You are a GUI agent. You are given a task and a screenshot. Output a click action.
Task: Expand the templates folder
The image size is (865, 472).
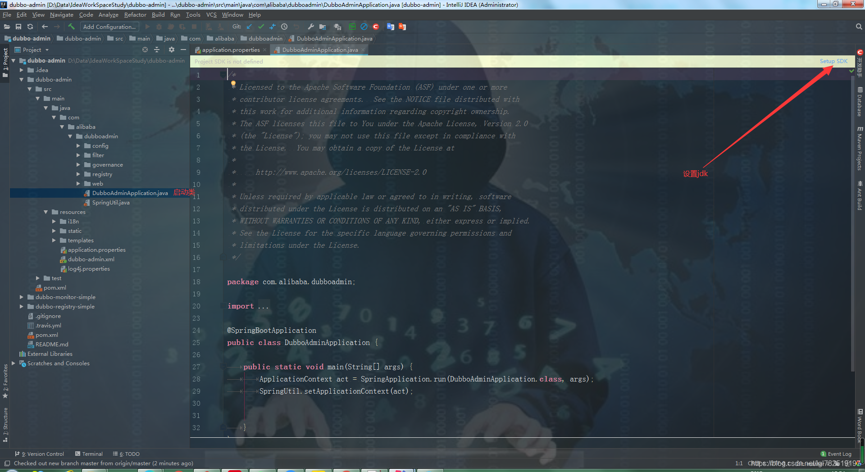pos(54,240)
